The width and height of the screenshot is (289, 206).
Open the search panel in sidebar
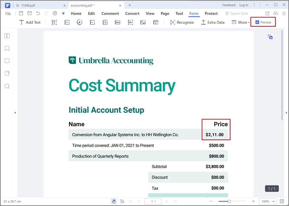[7, 86]
